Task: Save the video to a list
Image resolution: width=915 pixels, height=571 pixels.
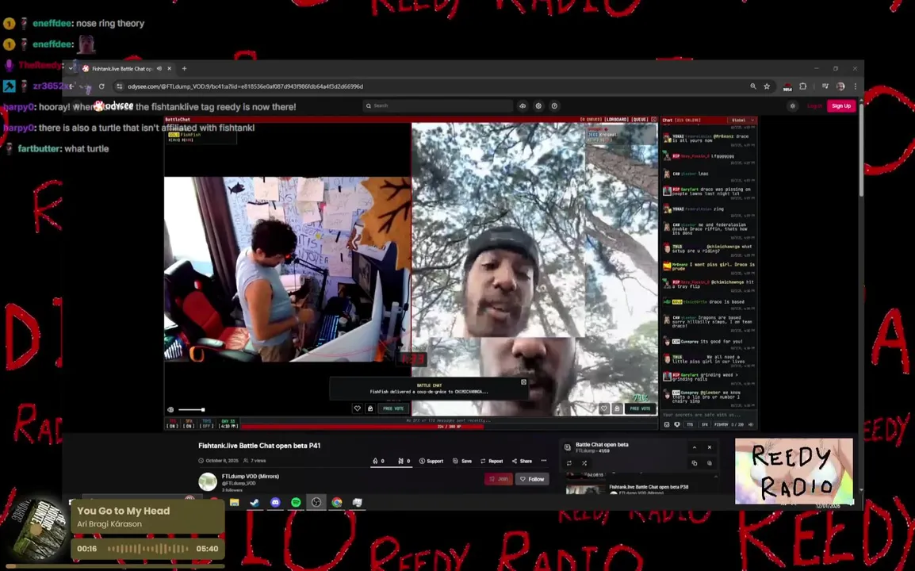Action: pos(462,461)
